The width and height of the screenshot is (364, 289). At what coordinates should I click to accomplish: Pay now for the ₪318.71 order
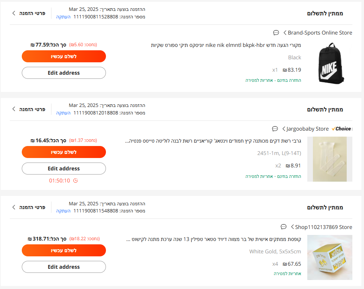[x=64, y=250]
